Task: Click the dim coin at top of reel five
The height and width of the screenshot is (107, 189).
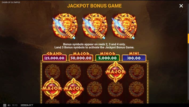Action: pyautogui.click(x=136, y=72)
